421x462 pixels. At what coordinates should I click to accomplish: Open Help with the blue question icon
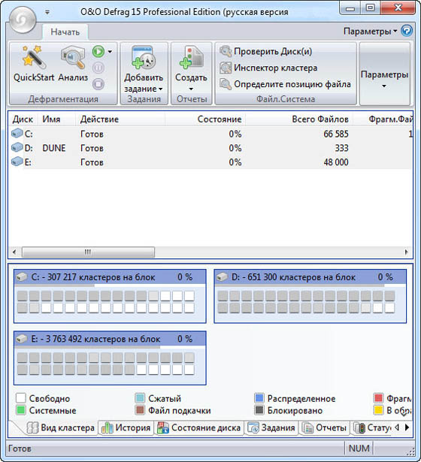407,31
